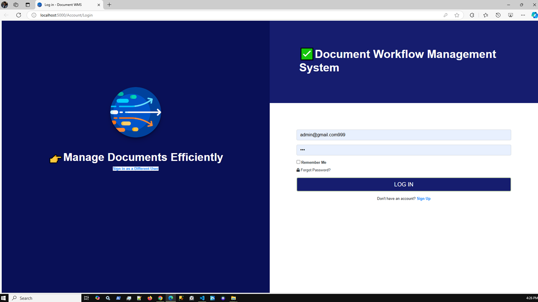Click the Sign Up link

(424, 198)
